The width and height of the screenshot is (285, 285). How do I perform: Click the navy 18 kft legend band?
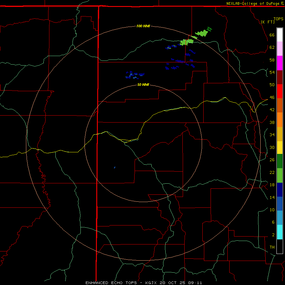[x=280, y=190]
